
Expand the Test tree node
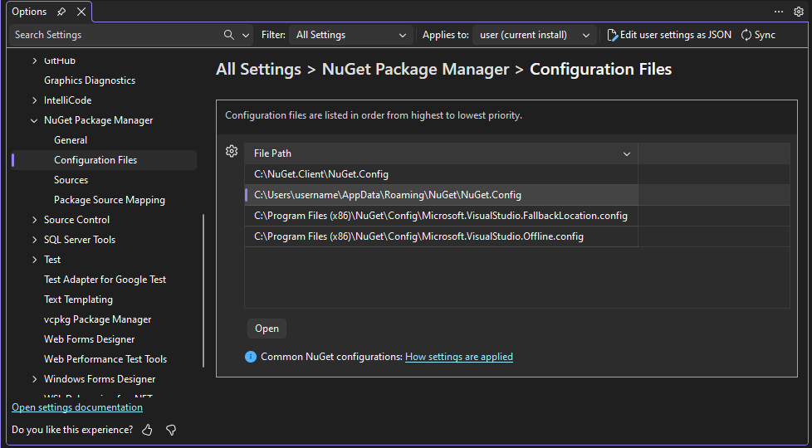pos(34,260)
